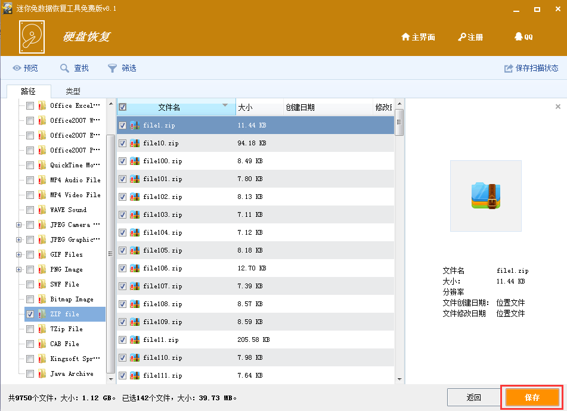Click the Java Archive folder icon
Image resolution: width=567 pixels, height=411 pixels.
tap(42, 374)
